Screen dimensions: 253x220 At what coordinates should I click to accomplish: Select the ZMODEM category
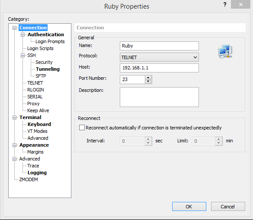coord(29,179)
